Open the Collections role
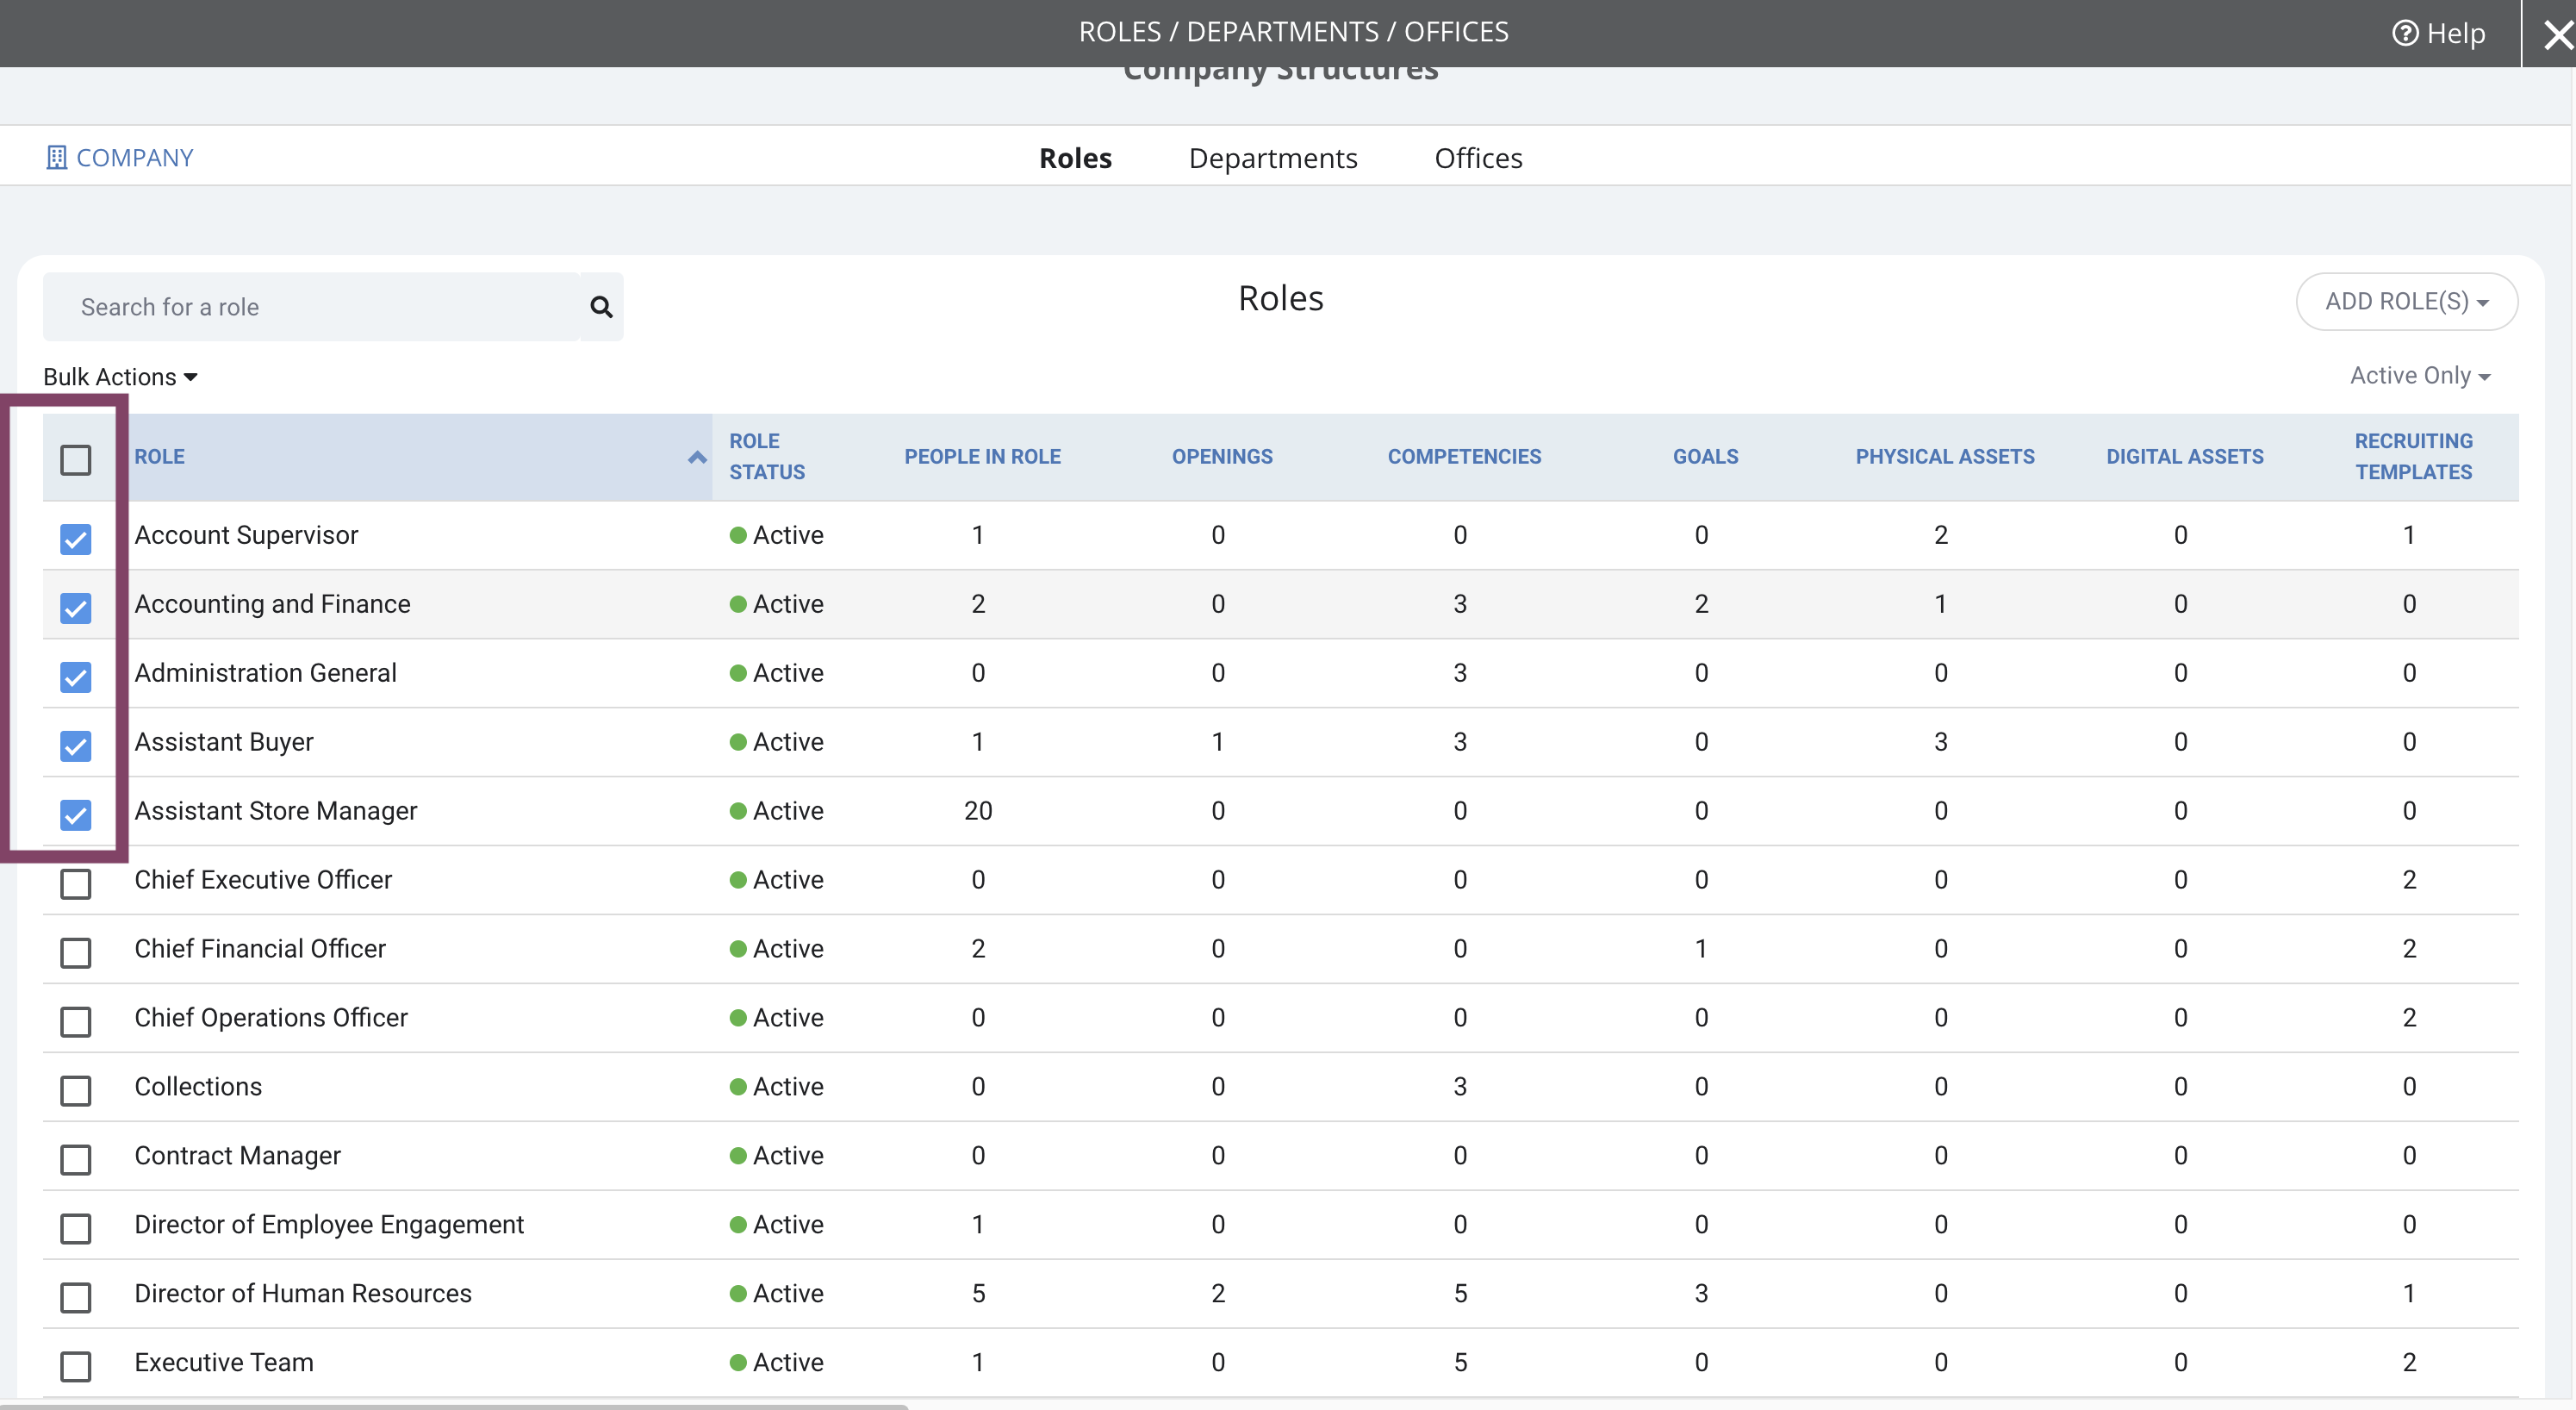This screenshot has width=2576, height=1410. click(198, 1087)
